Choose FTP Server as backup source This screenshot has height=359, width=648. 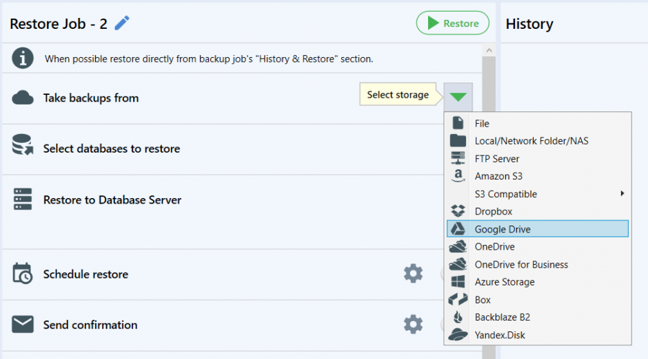(x=538, y=159)
